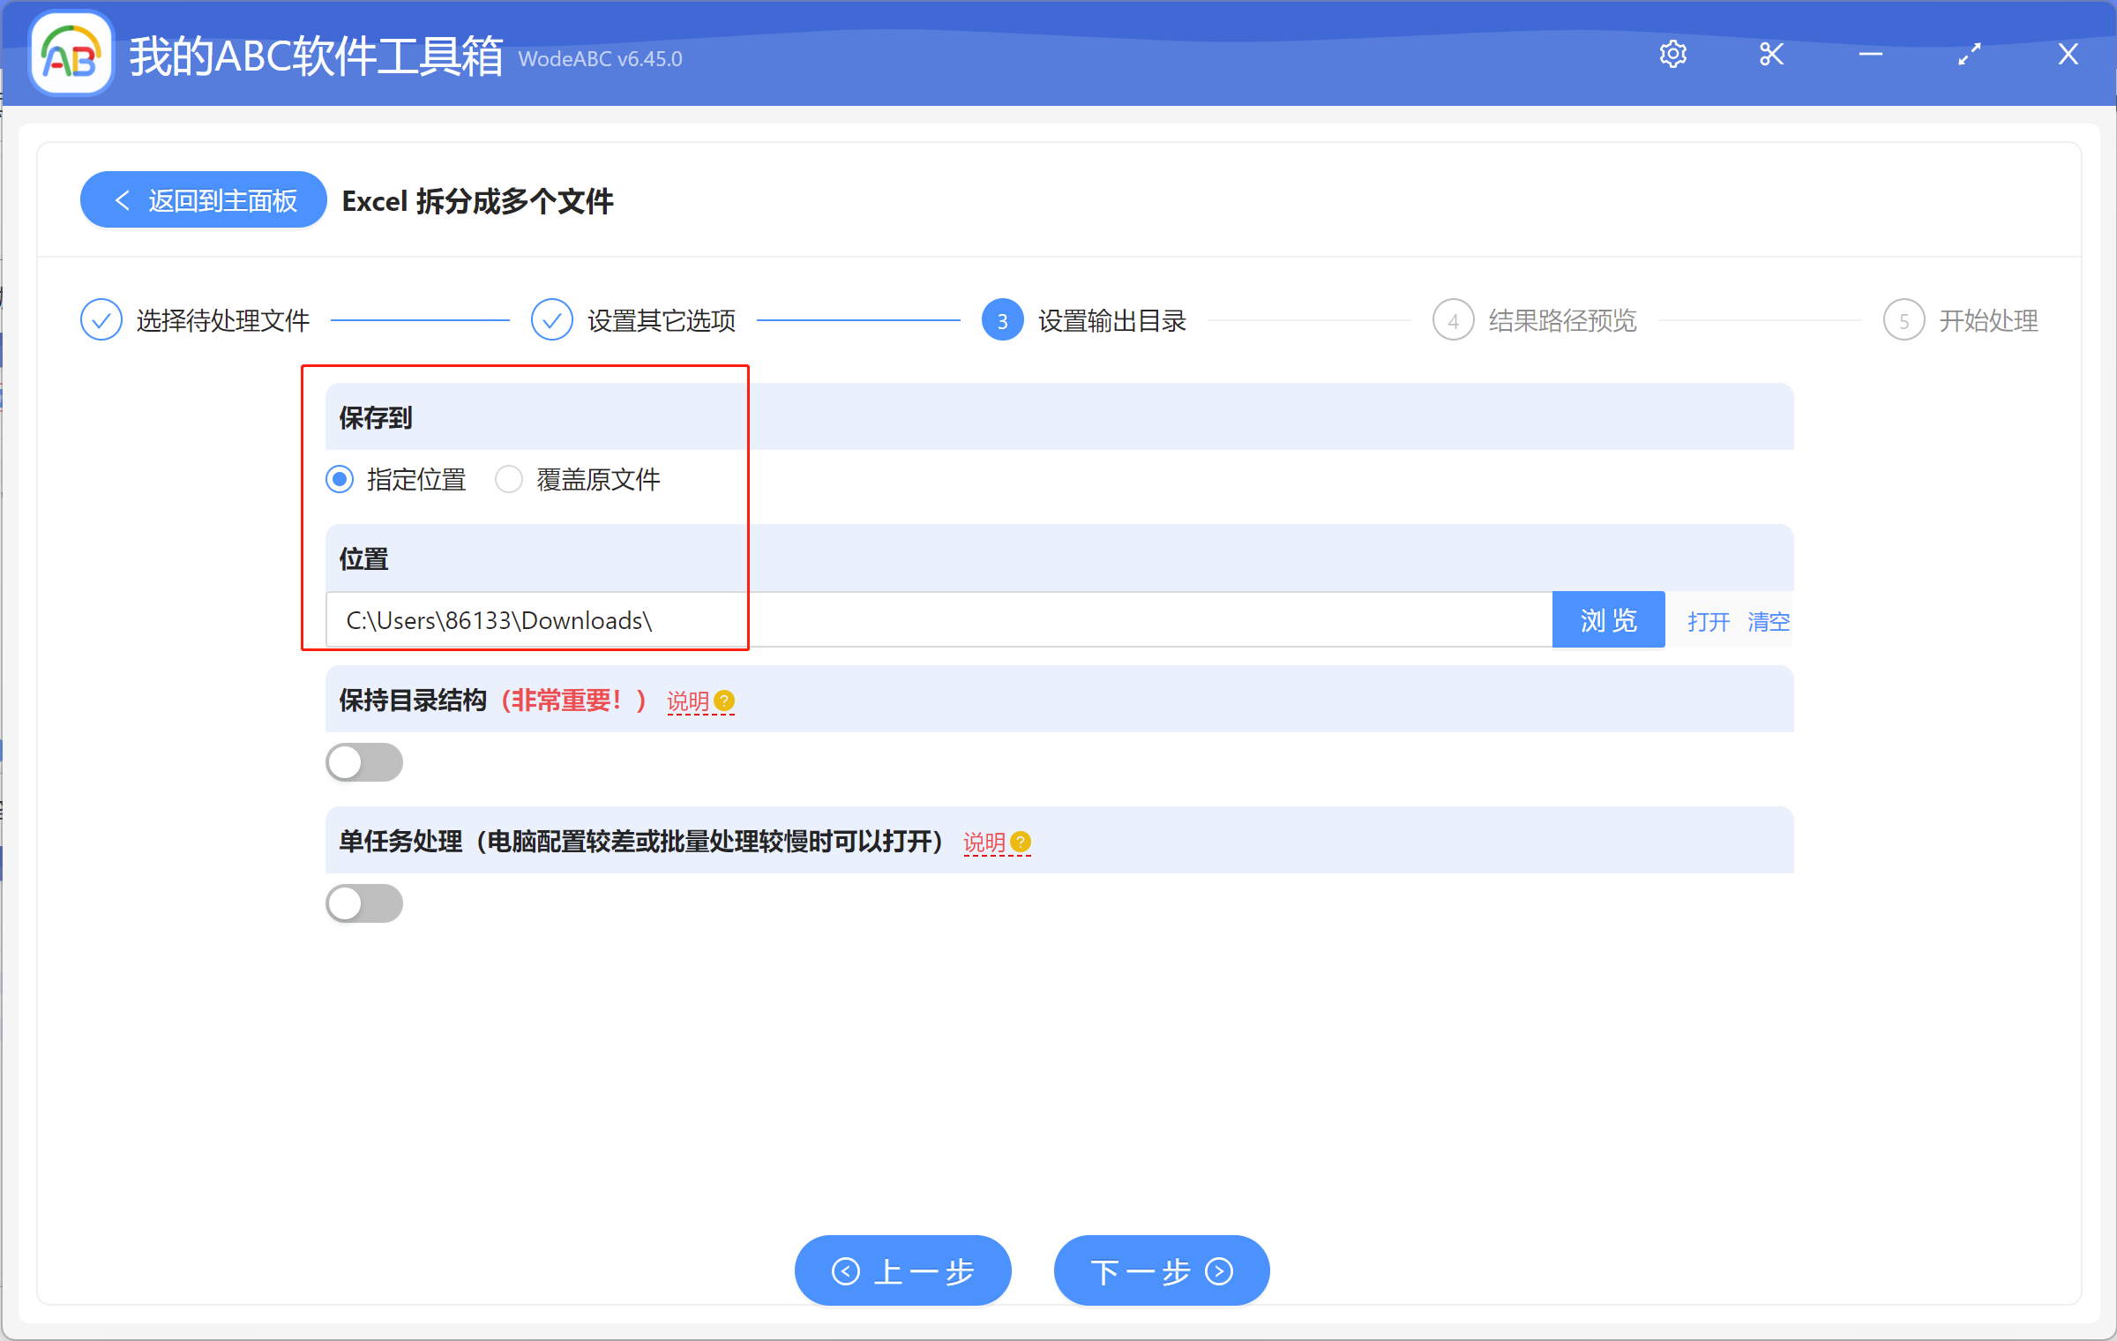Click help icon beside 保持目录结构 说明

coord(723,700)
